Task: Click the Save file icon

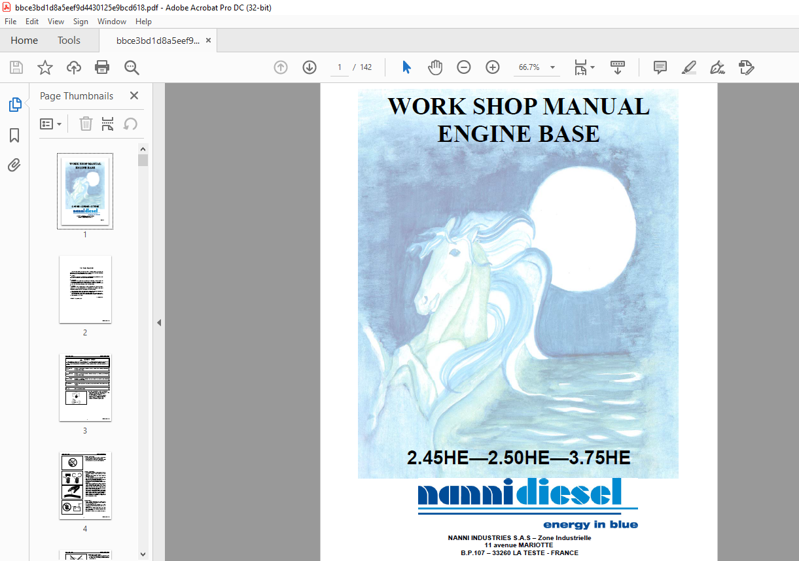Action: [x=16, y=67]
